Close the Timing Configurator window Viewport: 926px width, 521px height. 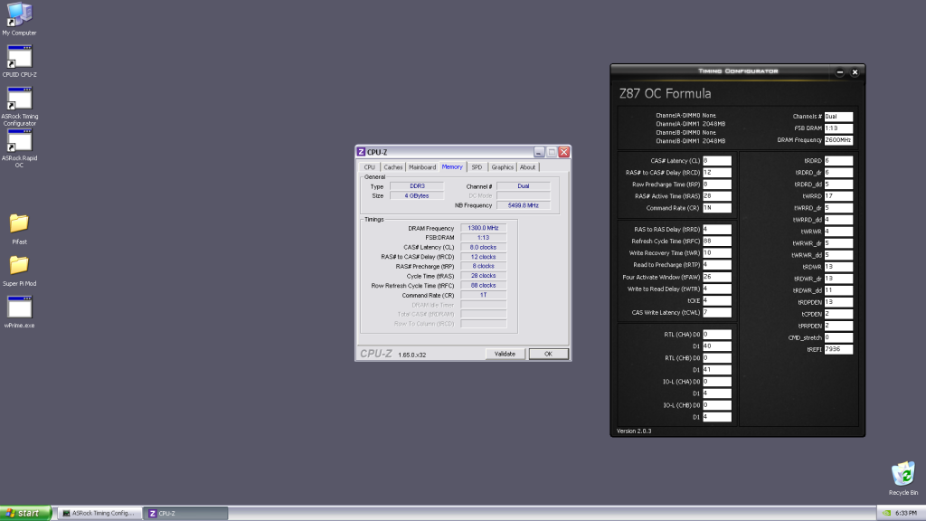click(x=855, y=72)
